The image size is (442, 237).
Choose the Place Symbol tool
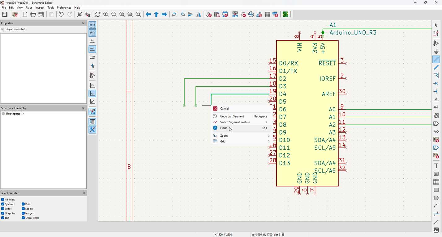coord(436,43)
